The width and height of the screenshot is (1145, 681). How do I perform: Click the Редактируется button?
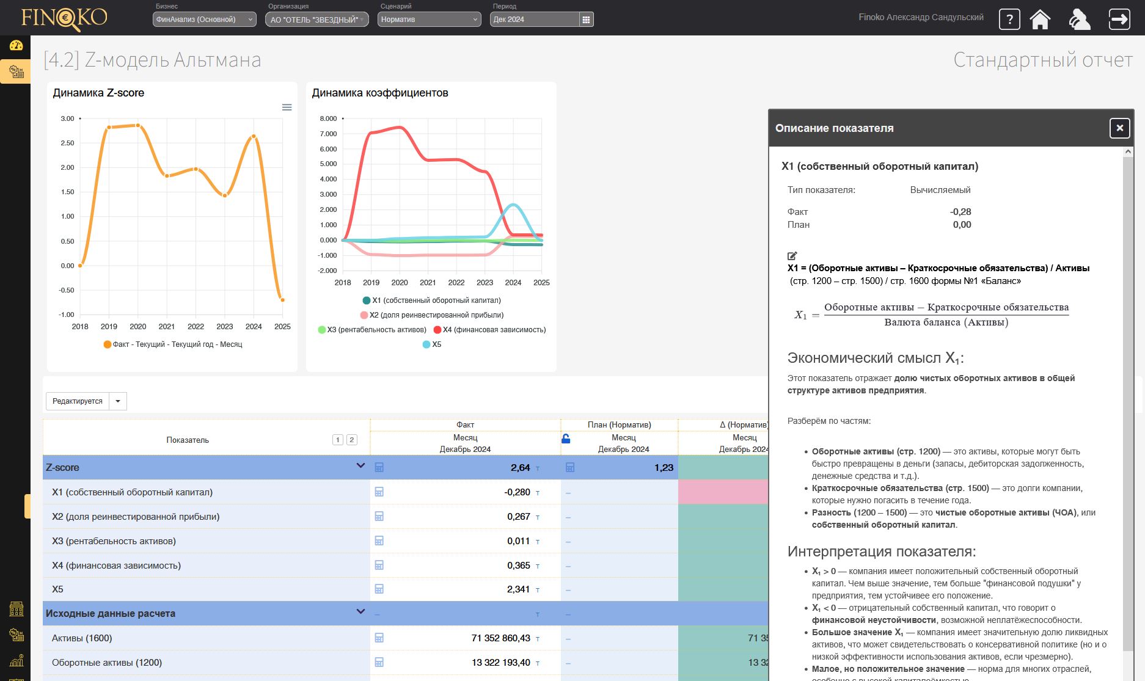[x=78, y=401]
